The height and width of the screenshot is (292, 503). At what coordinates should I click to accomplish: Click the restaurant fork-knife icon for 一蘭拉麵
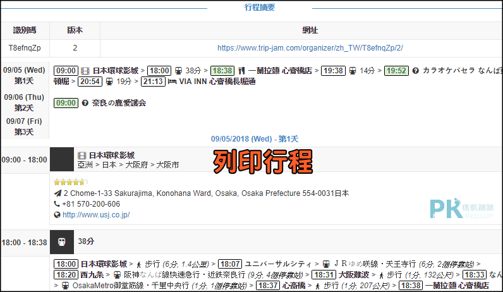241,71
